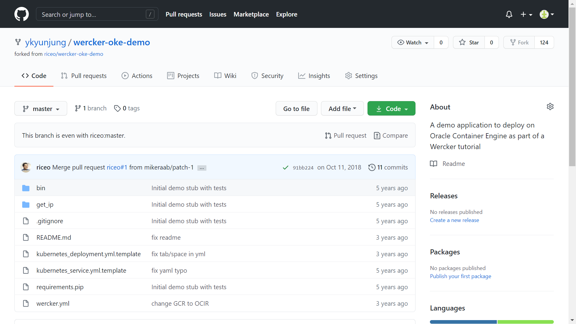
Task: Click the blue language bar segment
Action: [x=463, y=322]
